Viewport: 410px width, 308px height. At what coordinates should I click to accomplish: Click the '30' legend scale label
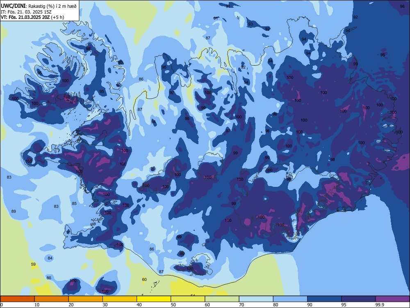pyautogui.click(x=105, y=305)
